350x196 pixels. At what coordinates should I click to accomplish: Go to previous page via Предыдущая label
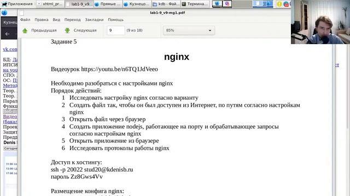[44, 30]
